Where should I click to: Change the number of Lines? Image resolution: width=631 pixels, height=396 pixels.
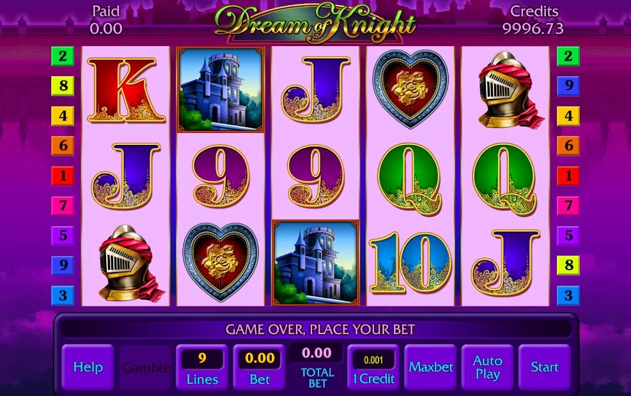click(x=202, y=367)
